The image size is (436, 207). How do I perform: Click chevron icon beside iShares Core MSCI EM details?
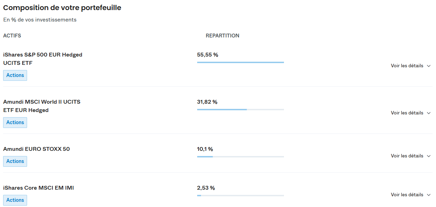pos(429,195)
